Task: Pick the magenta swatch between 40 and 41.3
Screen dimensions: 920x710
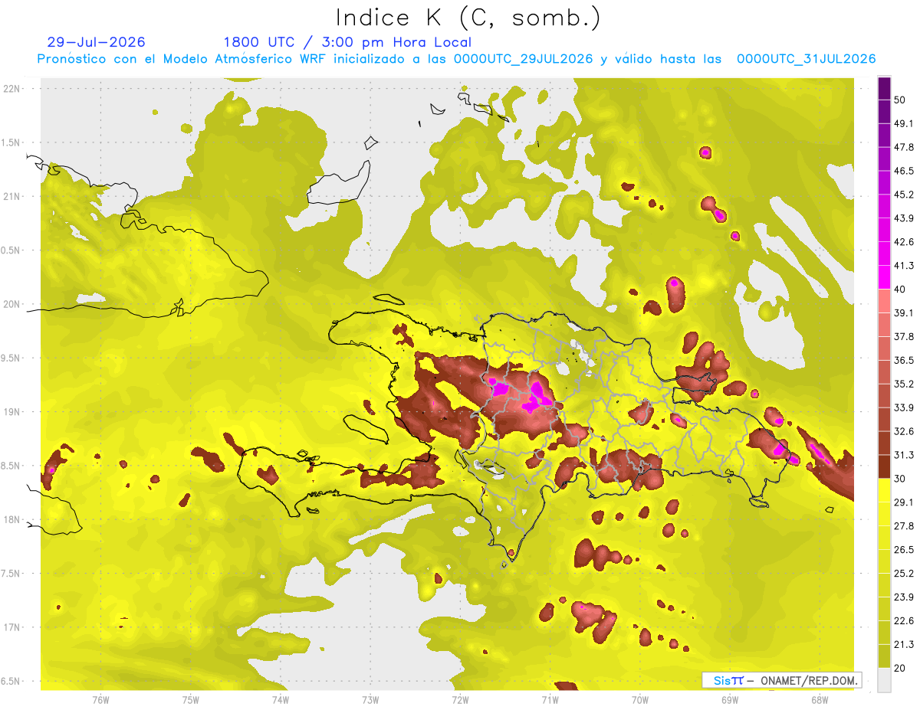Action: pos(884,277)
